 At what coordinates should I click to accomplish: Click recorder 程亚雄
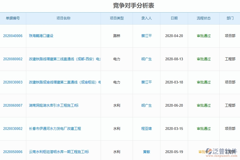pos(146,129)
